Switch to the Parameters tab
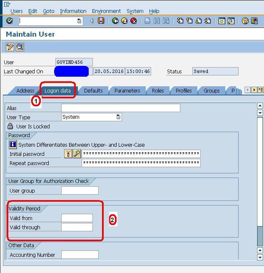This screenshot has height=273, width=264. pos(127,91)
